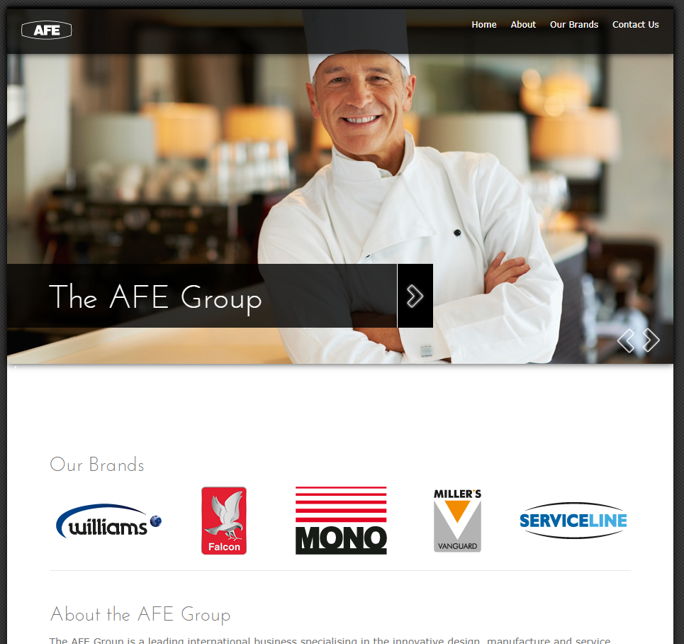Visit the Serviceline brand logo

pyautogui.click(x=573, y=521)
